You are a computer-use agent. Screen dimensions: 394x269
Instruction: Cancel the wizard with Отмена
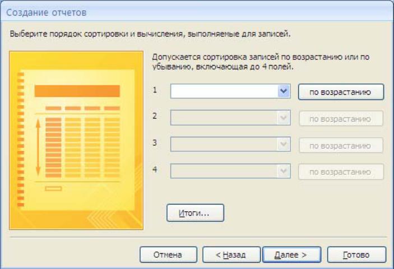(168, 254)
